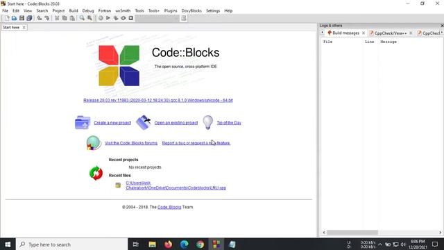Open the Build menu
This screenshot has height=250, width=444.
tap(74, 11)
